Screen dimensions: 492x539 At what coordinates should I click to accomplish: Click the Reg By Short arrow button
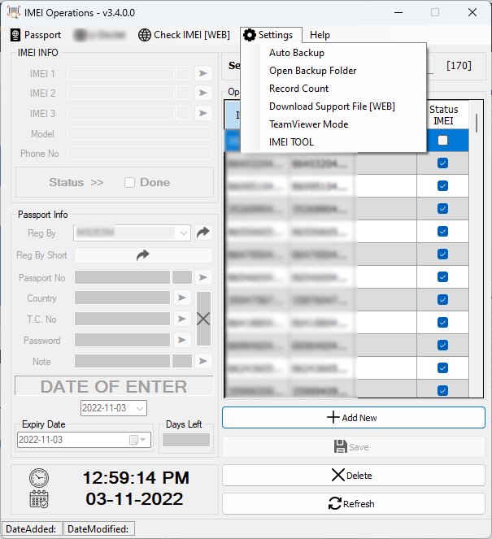(143, 255)
